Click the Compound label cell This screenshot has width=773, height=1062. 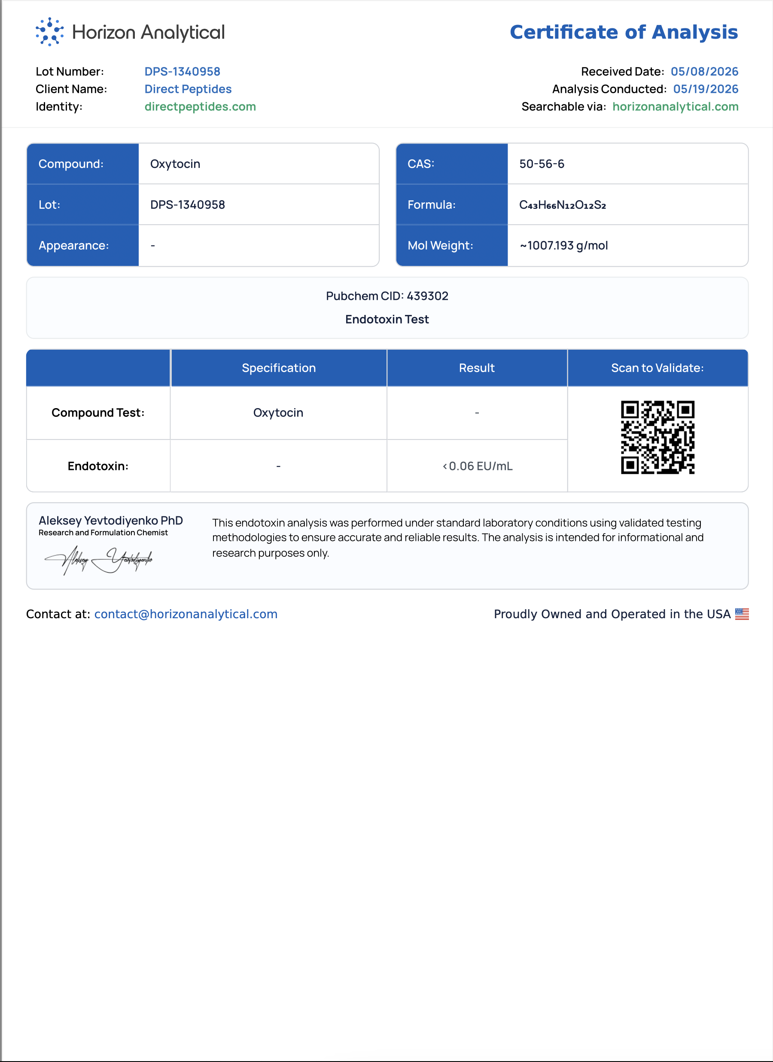83,164
